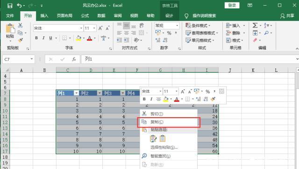The image size is (299, 169).
Task: Open the File (文件) tab
Action: tap(10, 15)
